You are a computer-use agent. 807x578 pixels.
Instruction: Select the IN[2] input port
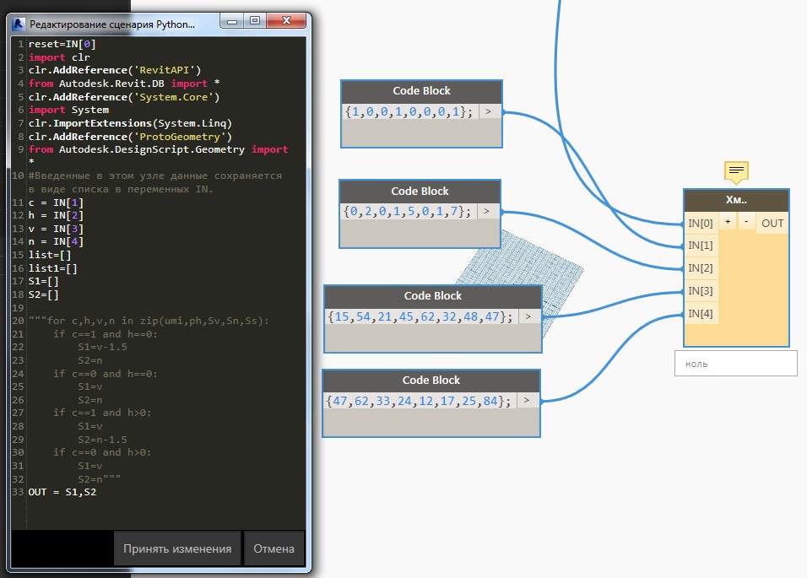(701, 268)
